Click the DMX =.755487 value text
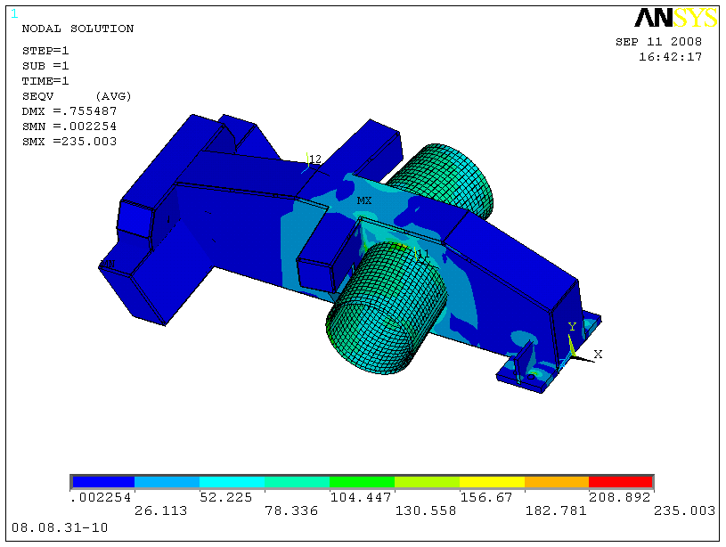The height and width of the screenshot is (547, 726). pos(69,111)
